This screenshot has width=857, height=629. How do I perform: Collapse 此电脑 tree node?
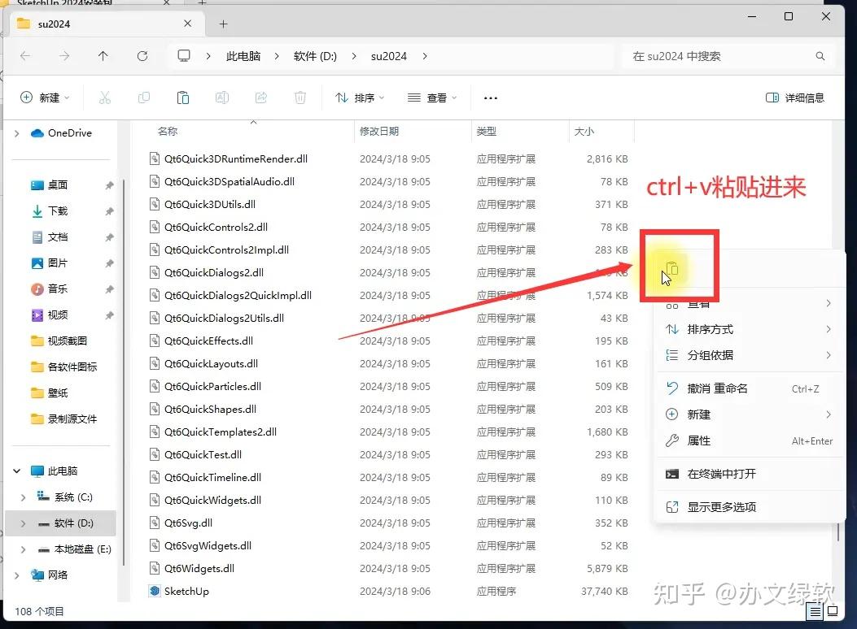coord(17,471)
